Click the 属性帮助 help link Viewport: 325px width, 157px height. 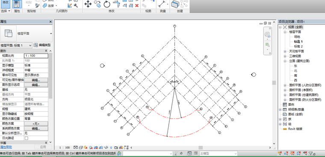pyautogui.click(x=6, y=147)
